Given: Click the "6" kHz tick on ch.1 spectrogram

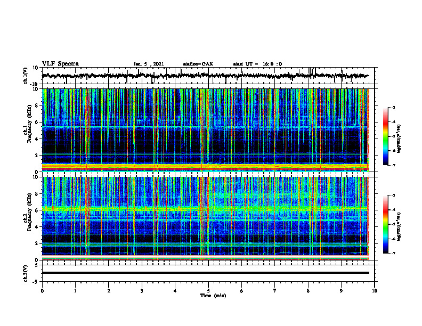Looking at the screenshot, I should coord(37,122).
